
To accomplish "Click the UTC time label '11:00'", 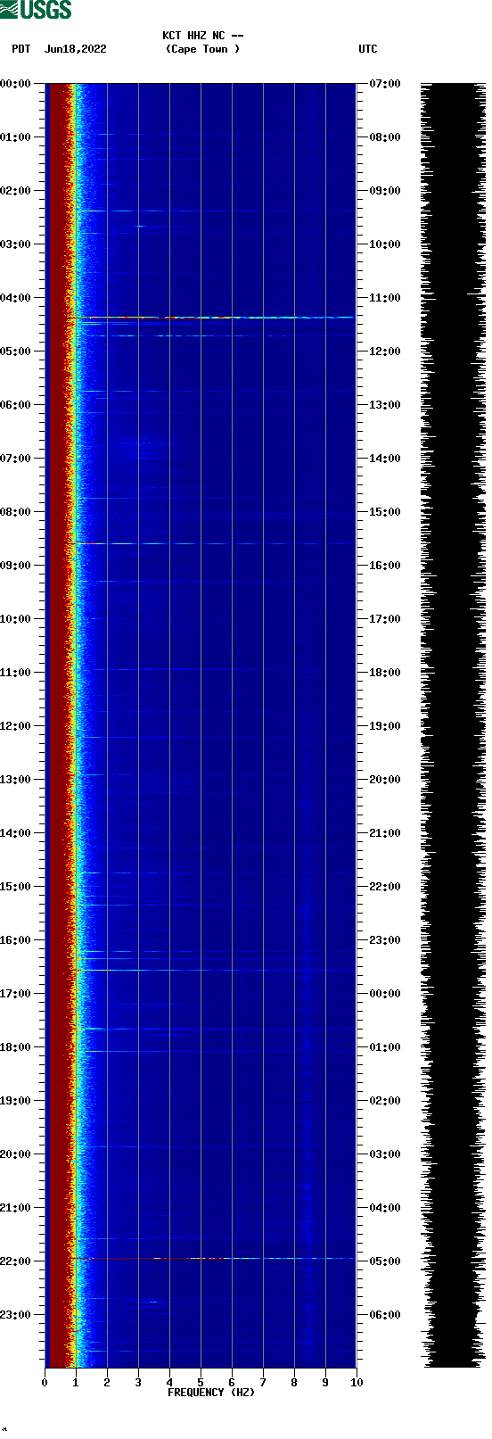I will click(x=385, y=298).
